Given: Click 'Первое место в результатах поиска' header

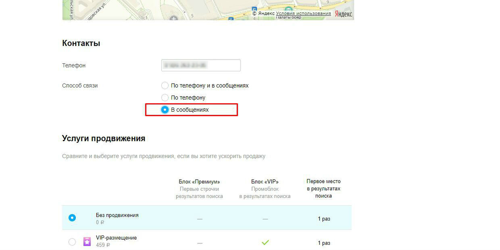Looking at the screenshot, I should (x=323, y=189).
